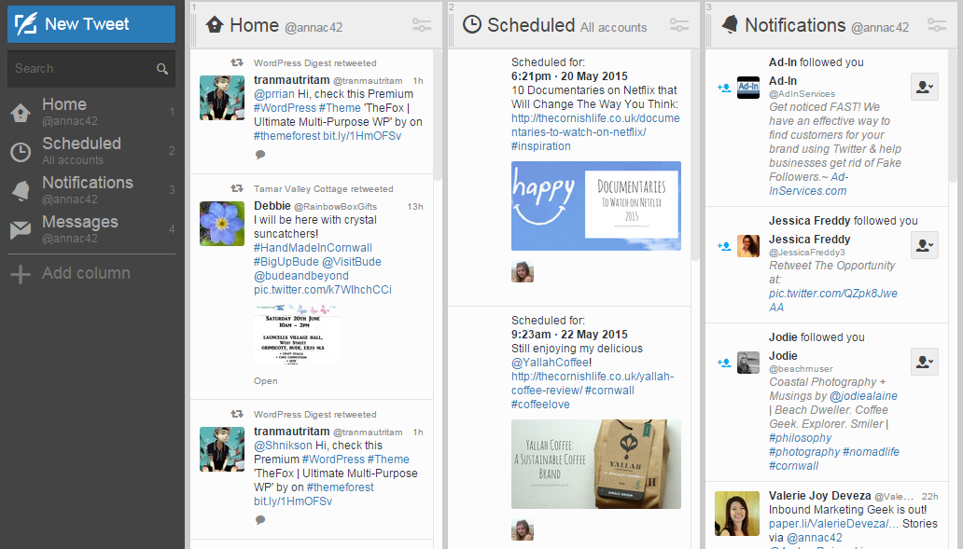Screen dimensions: 963x549
Task: Click Open under Debbie's event flyer
Action: point(264,380)
